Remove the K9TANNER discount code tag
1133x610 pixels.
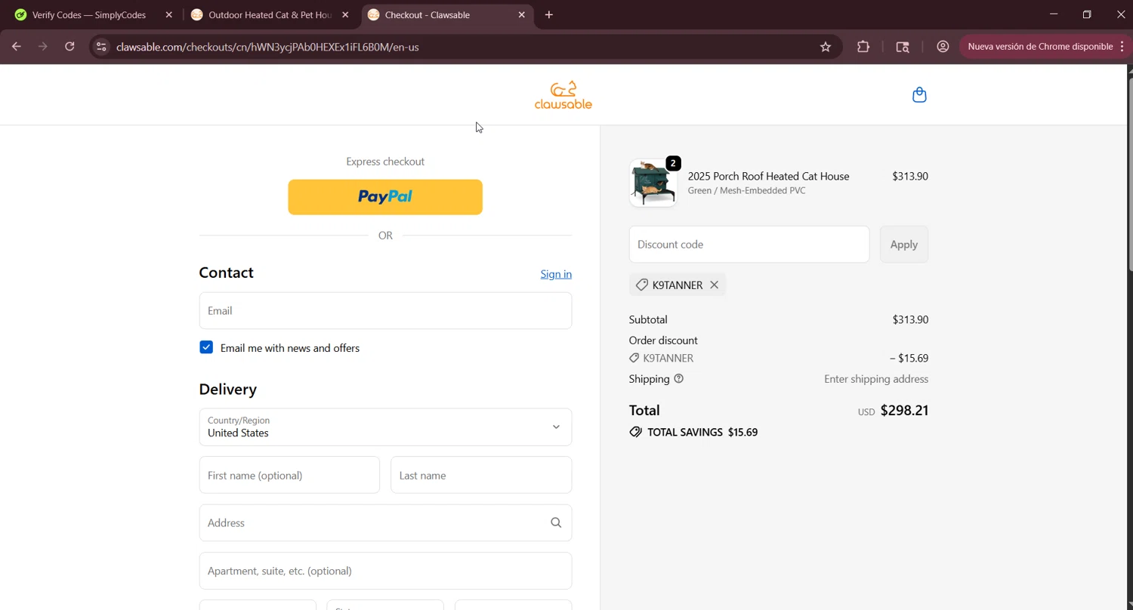pos(714,285)
